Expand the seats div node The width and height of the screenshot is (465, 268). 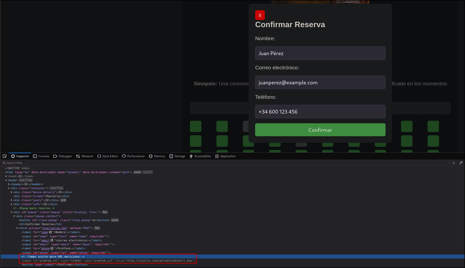(x=11, y=200)
